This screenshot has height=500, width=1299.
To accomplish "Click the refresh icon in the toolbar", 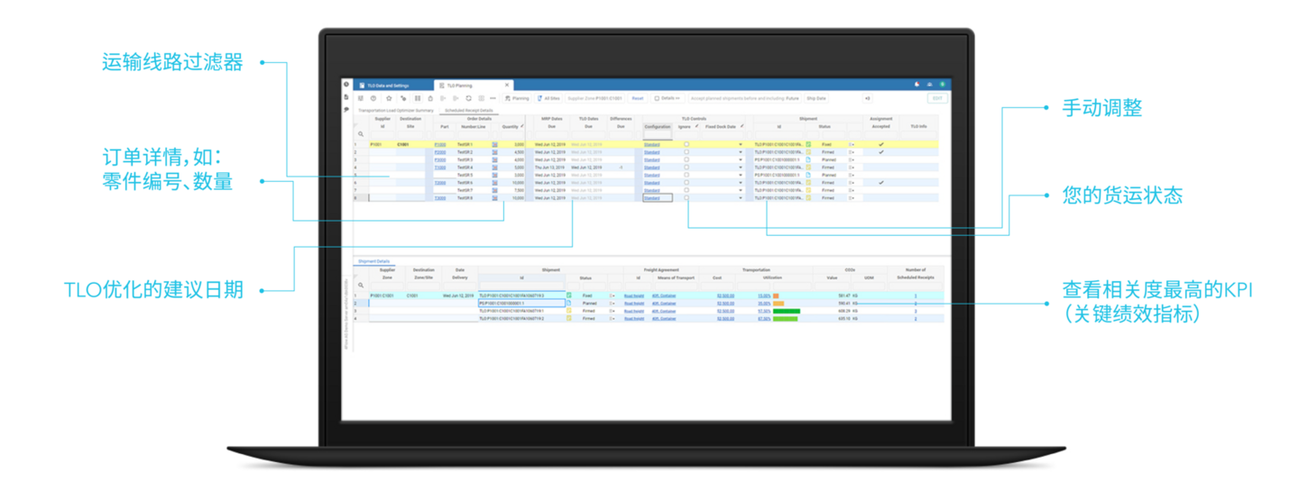I will [468, 98].
